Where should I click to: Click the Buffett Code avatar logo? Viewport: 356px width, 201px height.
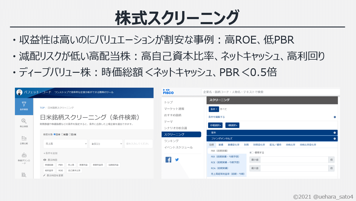19,92
